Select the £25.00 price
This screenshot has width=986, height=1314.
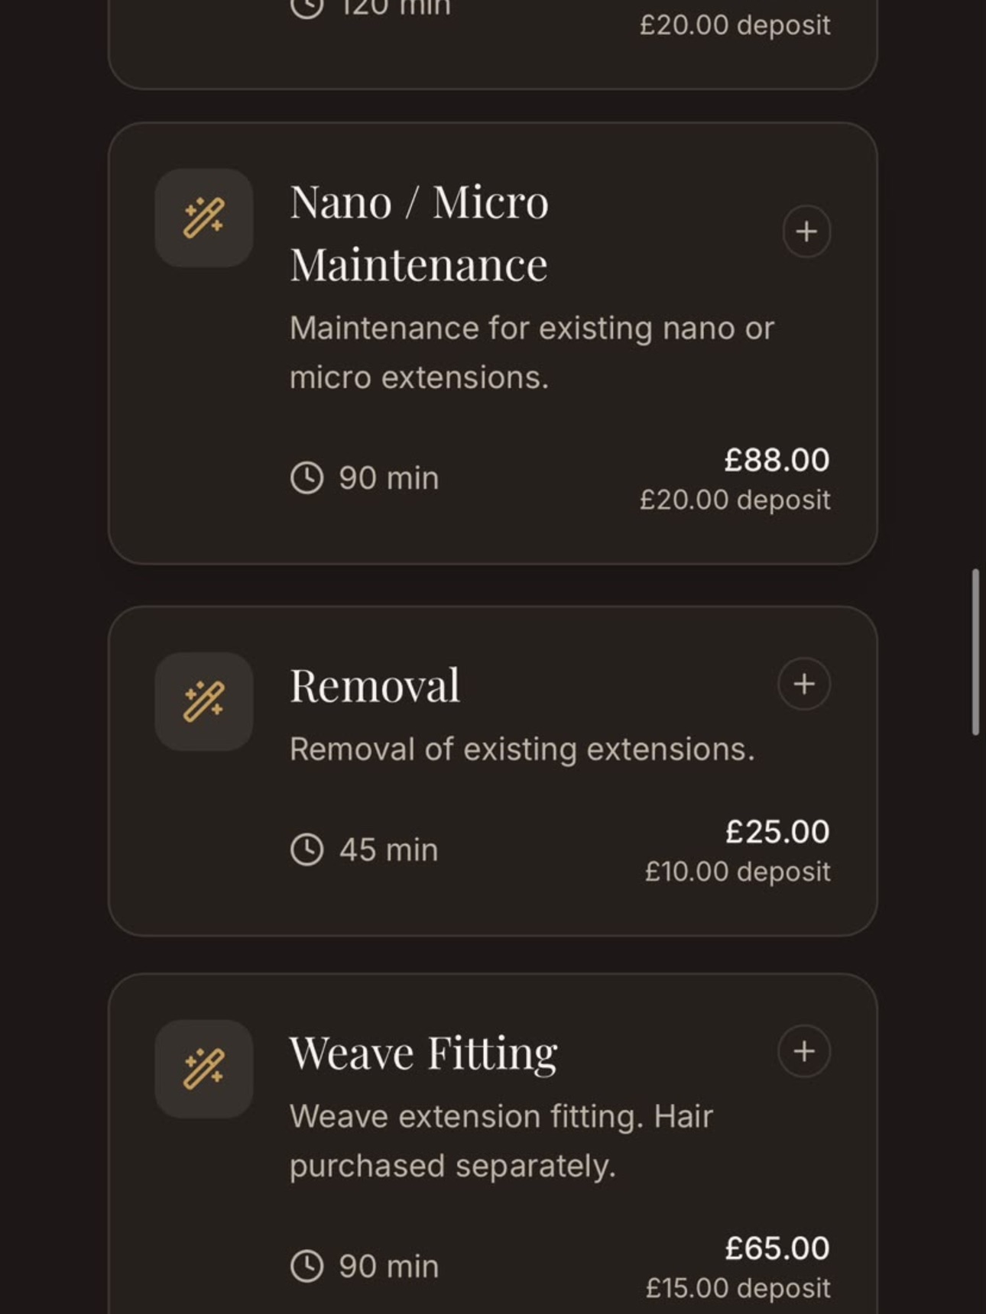[777, 831]
